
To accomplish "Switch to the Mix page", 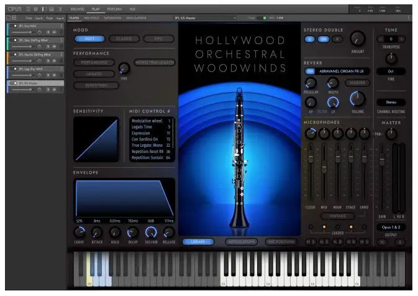I will tap(132, 9).
